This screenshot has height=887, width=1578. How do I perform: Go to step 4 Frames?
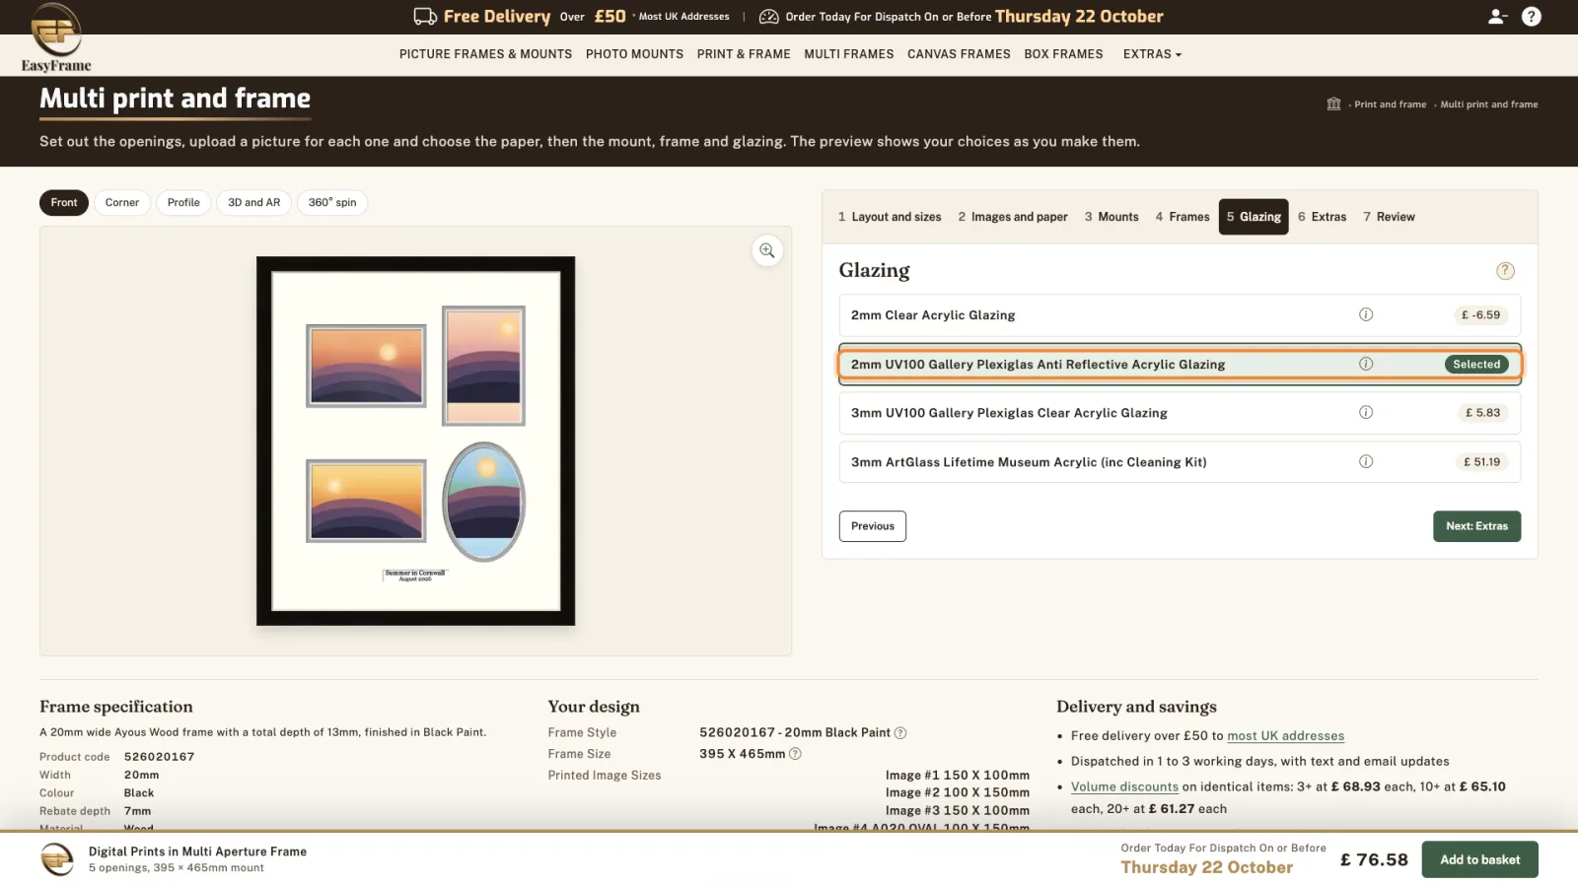pos(1183,217)
